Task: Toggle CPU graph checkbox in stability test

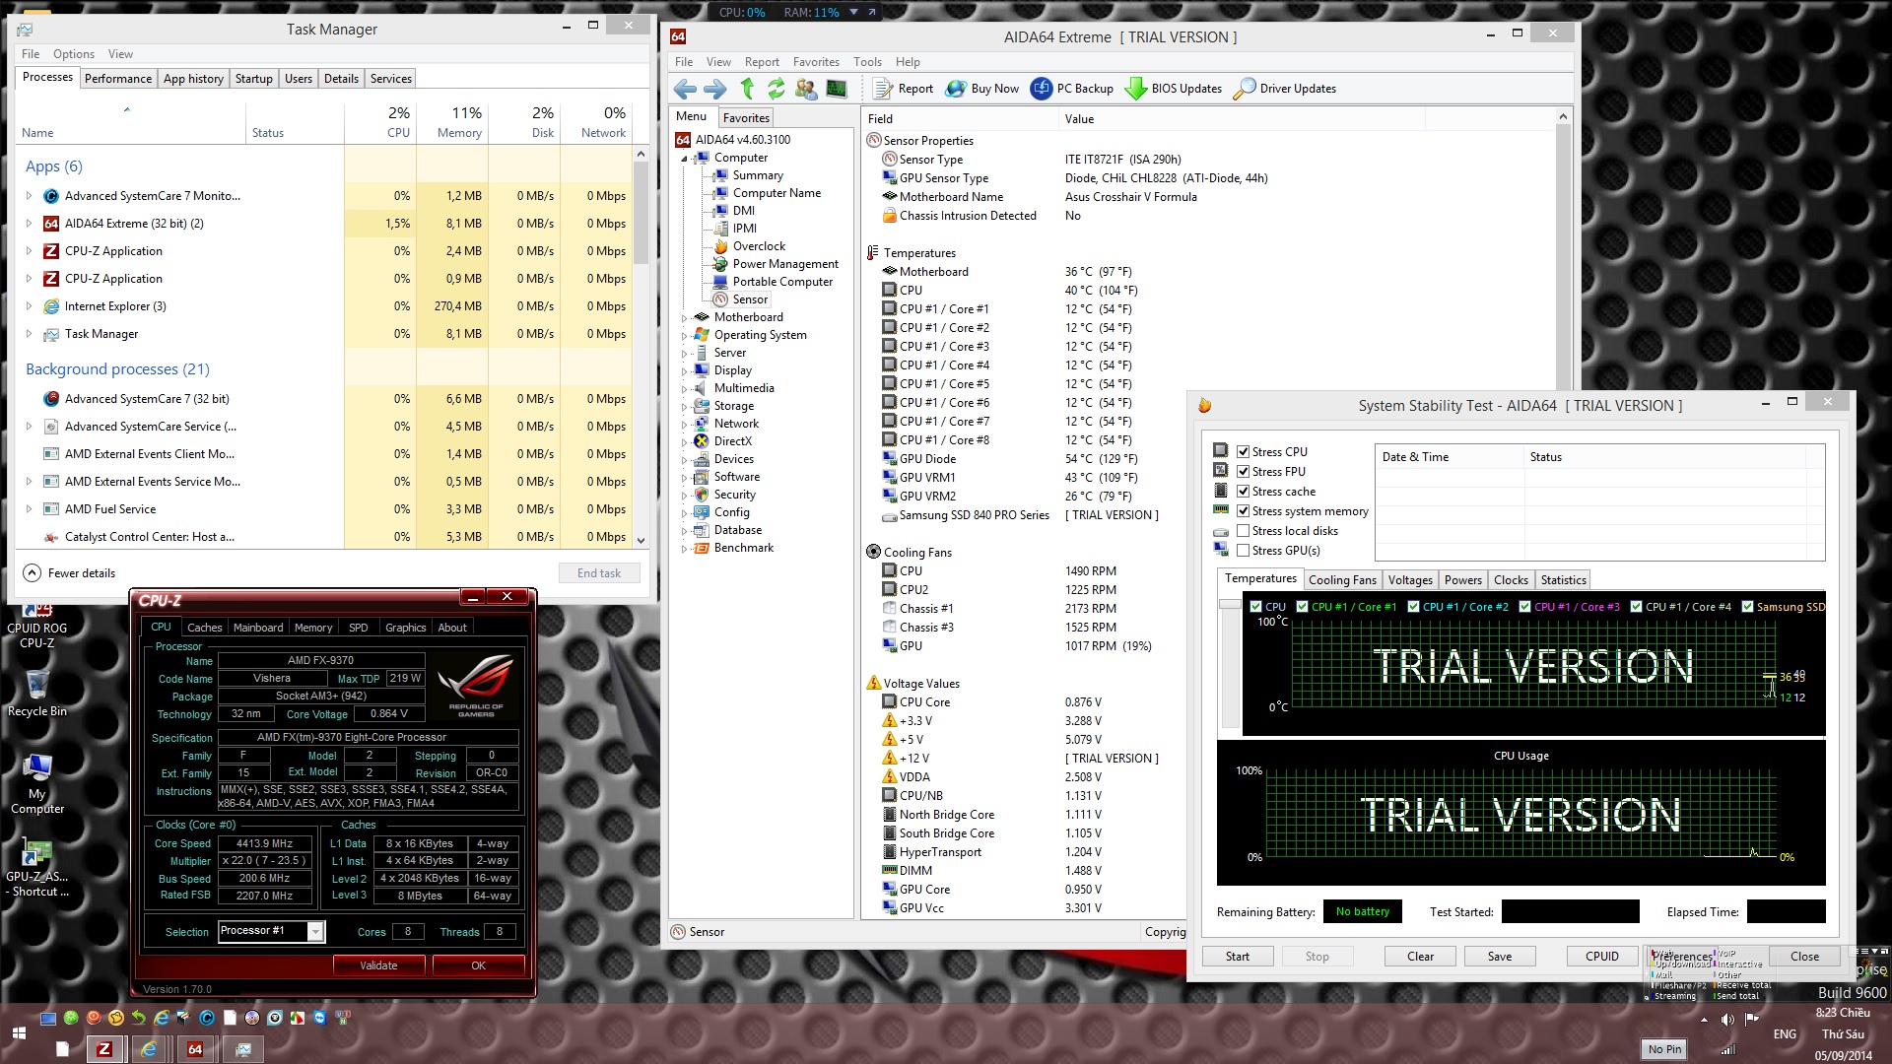Action: [1255, 607]
